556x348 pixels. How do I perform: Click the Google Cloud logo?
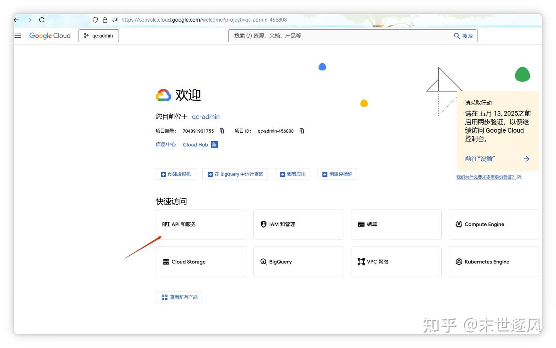[x=50, y=35]
